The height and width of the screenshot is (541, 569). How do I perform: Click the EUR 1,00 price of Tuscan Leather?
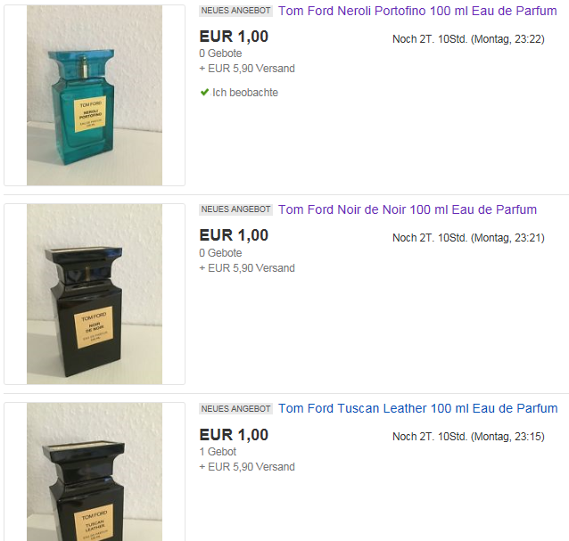pyautogui.click(x=234, y=435)
